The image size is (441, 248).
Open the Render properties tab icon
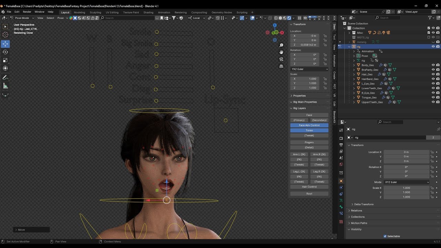click(x=341, y=138)
